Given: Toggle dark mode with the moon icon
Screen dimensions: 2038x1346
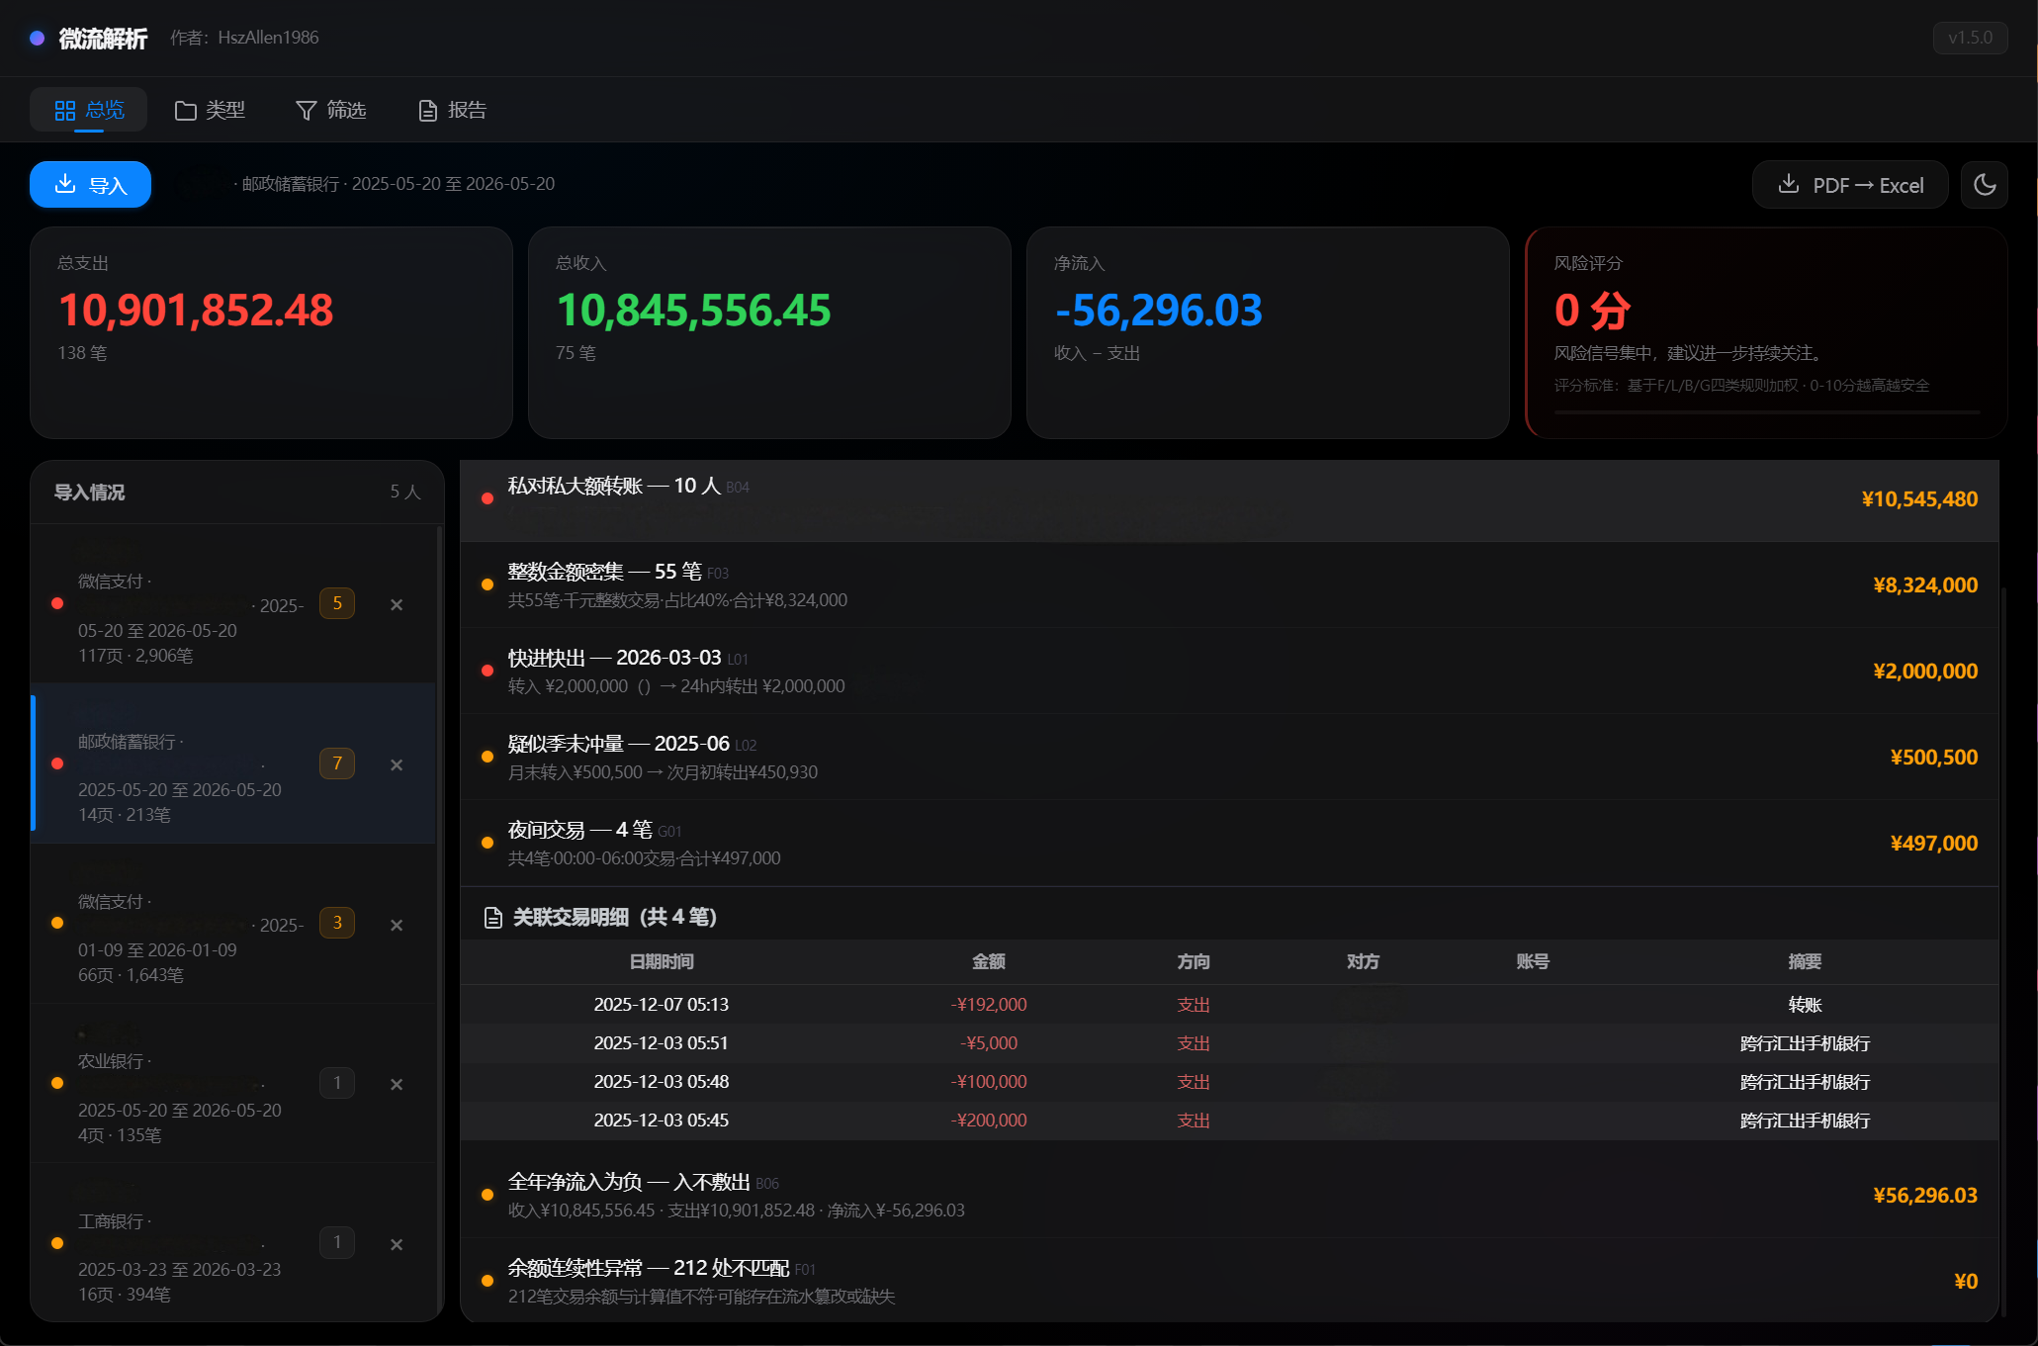Looking at the screenshot, I should click(1984, 185).
